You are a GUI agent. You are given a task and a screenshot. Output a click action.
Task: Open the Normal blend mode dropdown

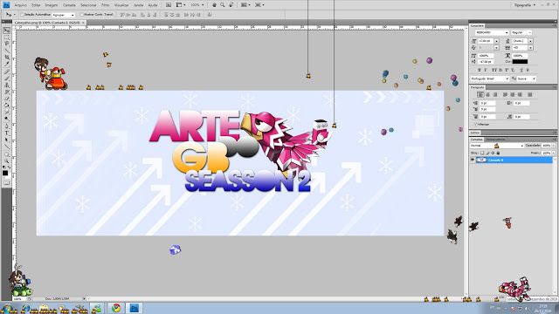(497, 146)
